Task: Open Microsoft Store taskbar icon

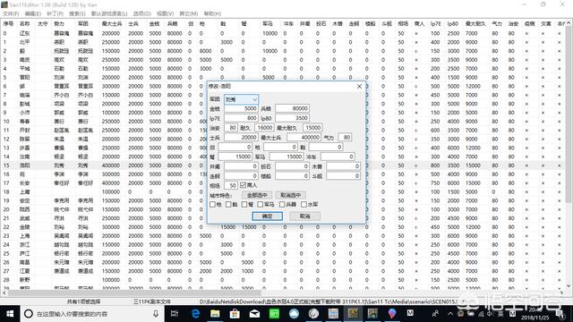Action: [235, 314]
